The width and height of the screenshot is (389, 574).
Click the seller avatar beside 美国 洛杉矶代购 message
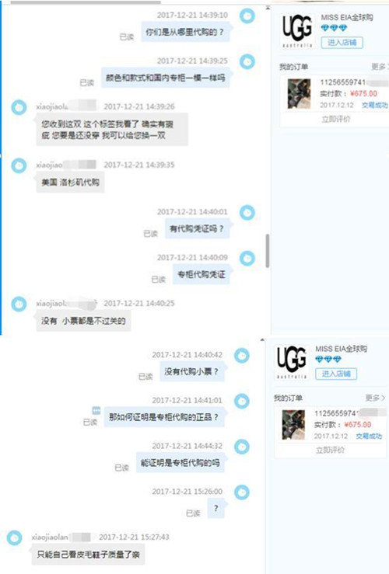(19, 165)
